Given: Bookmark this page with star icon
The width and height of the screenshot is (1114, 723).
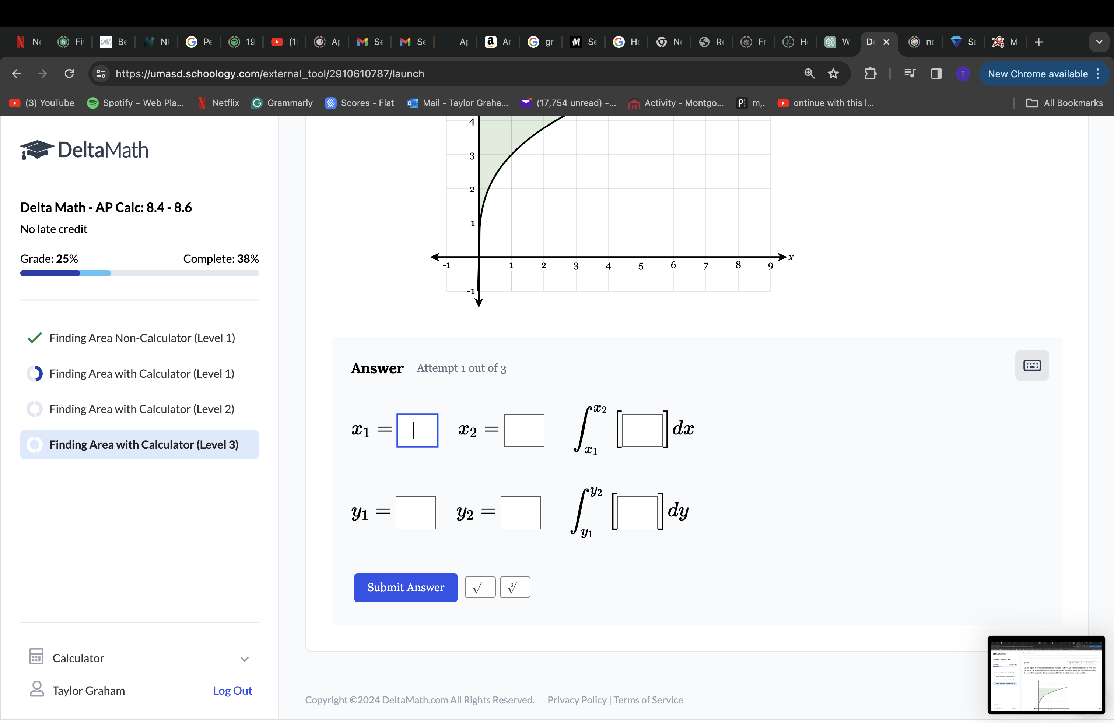Looking at the screenshot, I should (833, 73).
